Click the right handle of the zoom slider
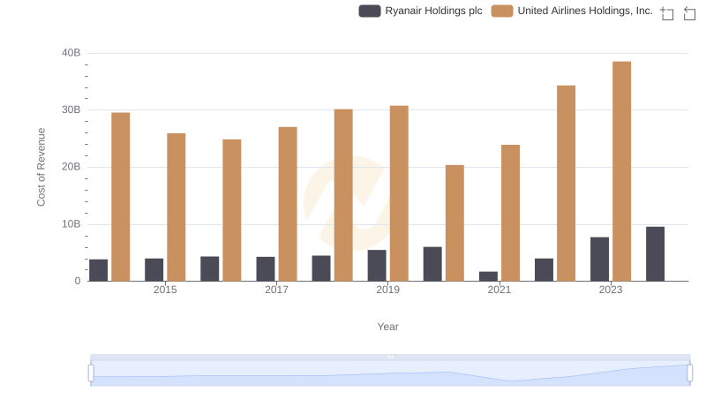The height and width of the screenshot is (407, 706). click(690, 373)
